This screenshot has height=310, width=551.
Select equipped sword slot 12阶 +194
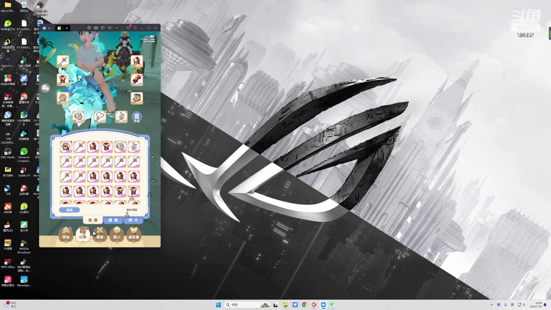point(63,61)
